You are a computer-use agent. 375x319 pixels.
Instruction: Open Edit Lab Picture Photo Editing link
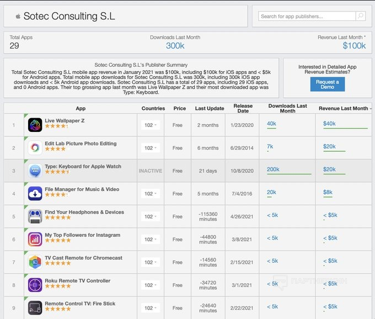tap(81, 143)
